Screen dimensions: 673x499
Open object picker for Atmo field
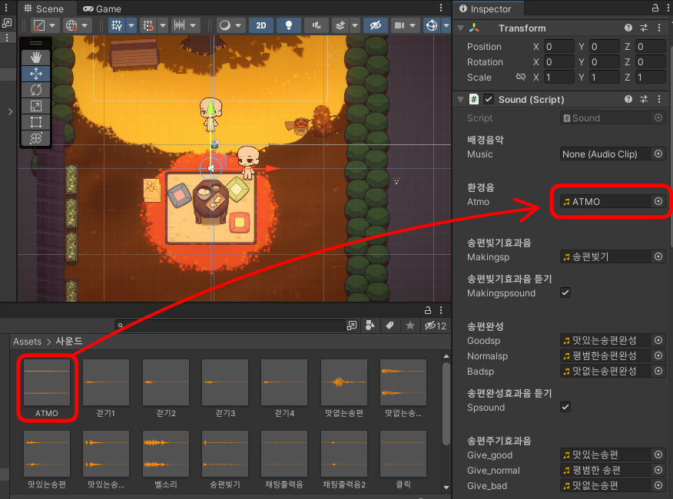pos(658,201)
